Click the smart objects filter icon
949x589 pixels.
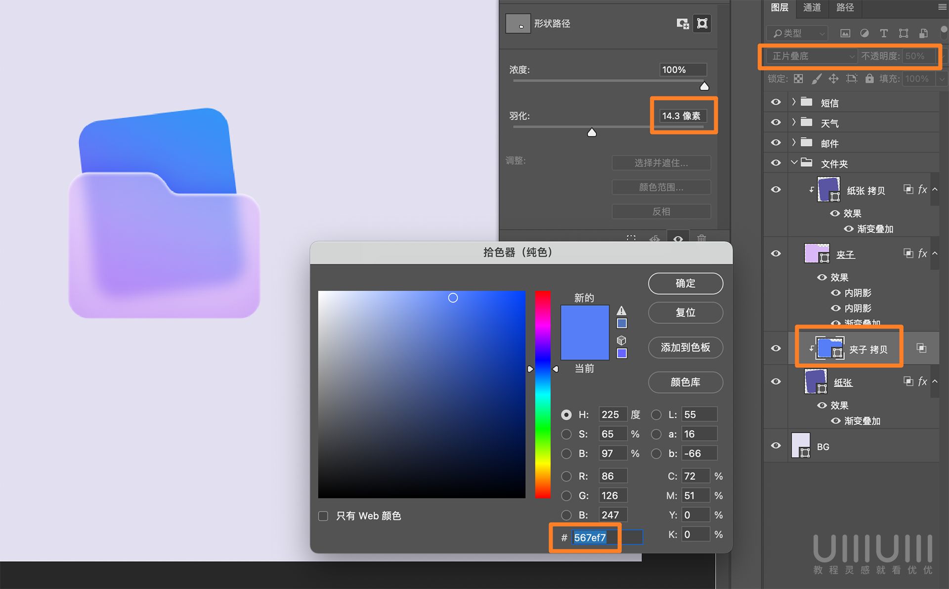[x=923, y=33]
